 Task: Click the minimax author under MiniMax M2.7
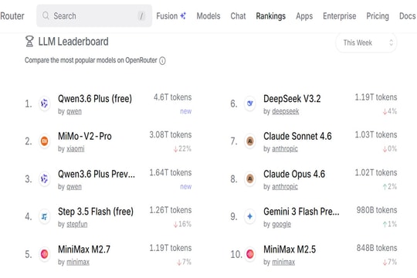point(78,263)
